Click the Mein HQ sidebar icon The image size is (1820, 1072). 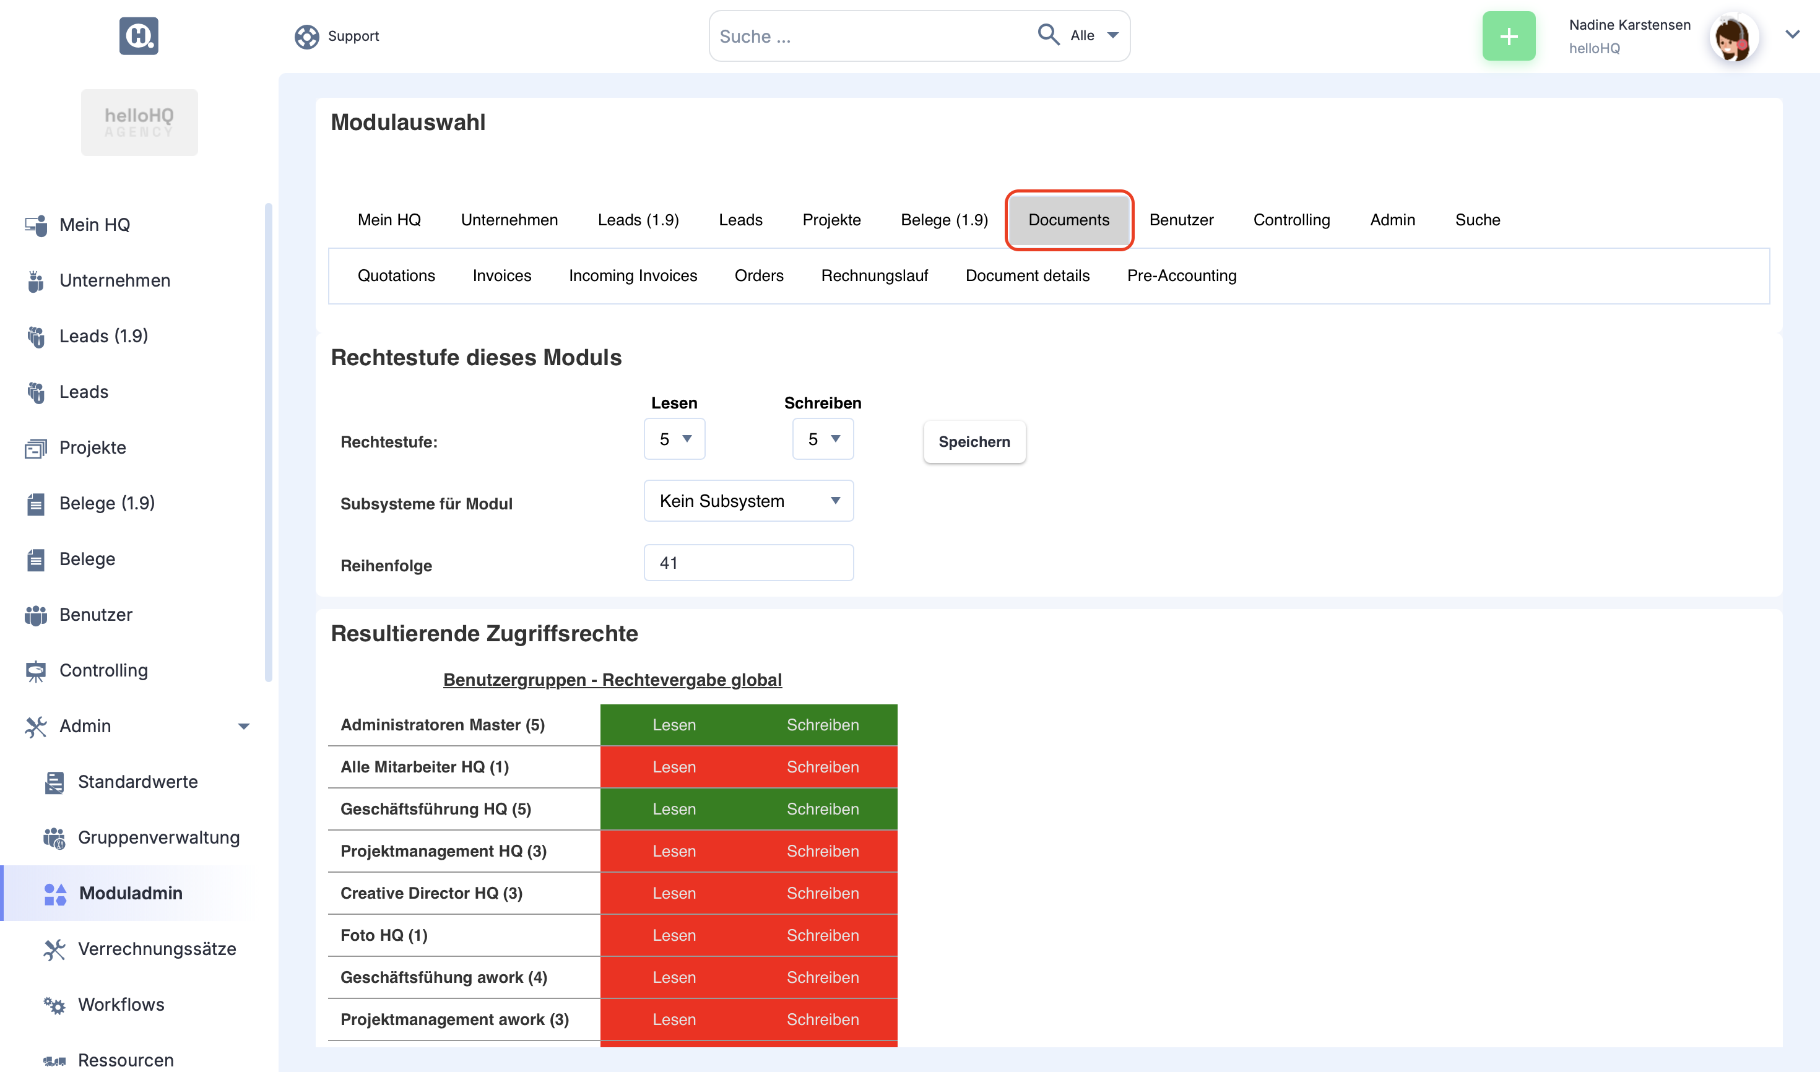(x=35, y=225)
